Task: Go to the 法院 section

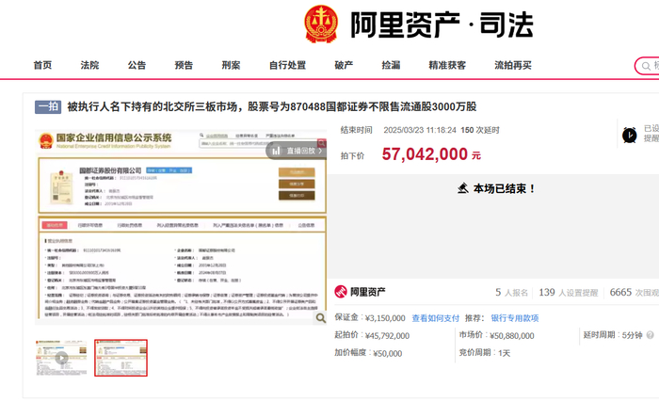Action: tap(90, 65)
